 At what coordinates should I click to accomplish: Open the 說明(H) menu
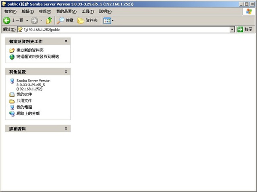pyautogui.click(x=105, y=12)
